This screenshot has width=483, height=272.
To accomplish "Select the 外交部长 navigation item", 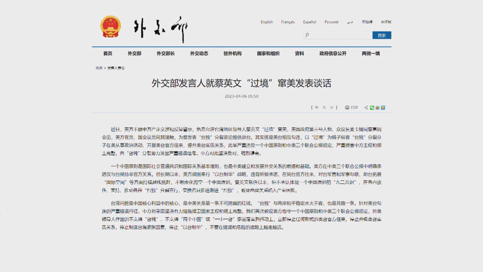I will [x=166, y=53].
